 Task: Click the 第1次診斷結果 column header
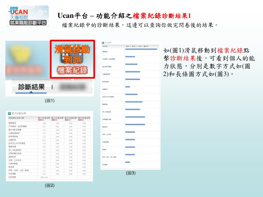point(44,119)
